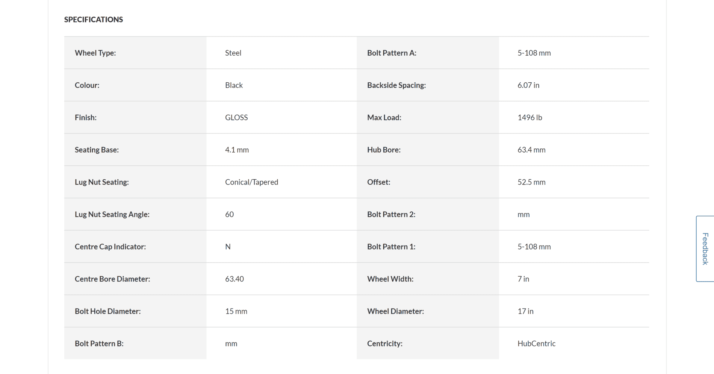The width and height of the screenshot is (714, 374).
Task: Click the Black colour value
Action: tap(234, 85)
